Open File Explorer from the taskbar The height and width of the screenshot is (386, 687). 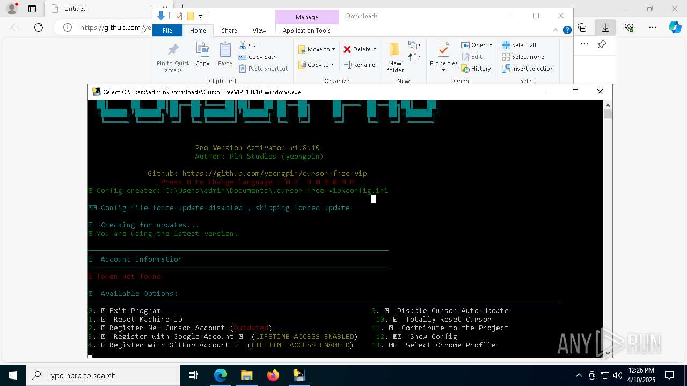(x=246, y=375)
